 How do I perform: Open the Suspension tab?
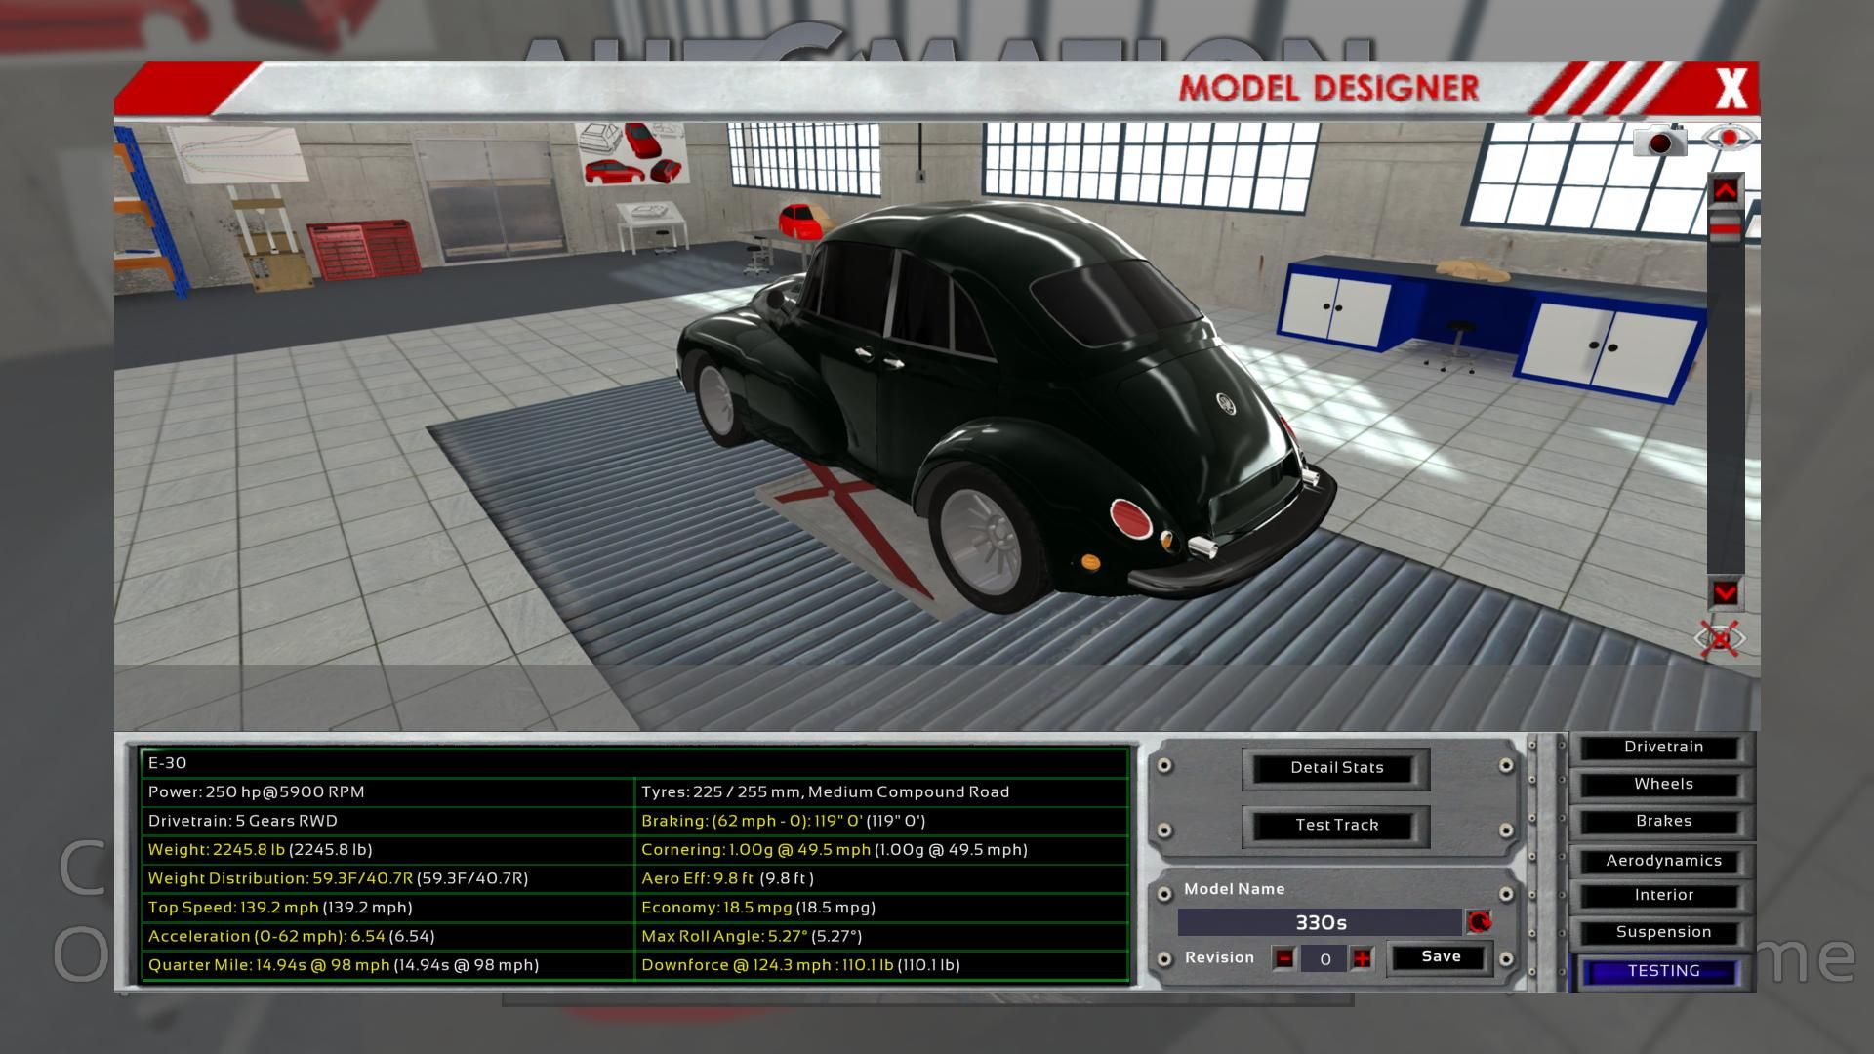click(1663, 933)
